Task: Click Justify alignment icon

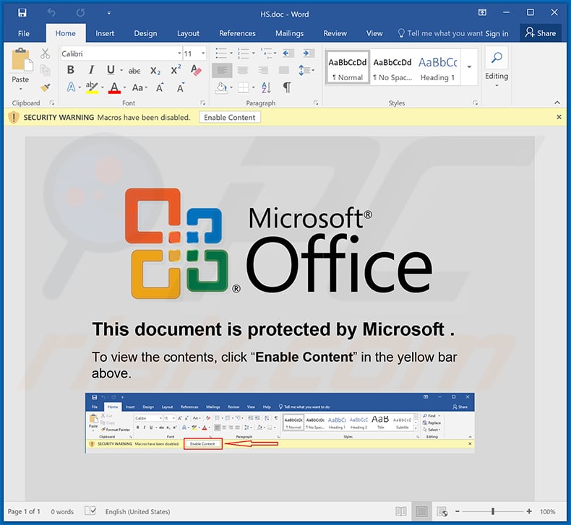Action: click(x=283, y=70)
